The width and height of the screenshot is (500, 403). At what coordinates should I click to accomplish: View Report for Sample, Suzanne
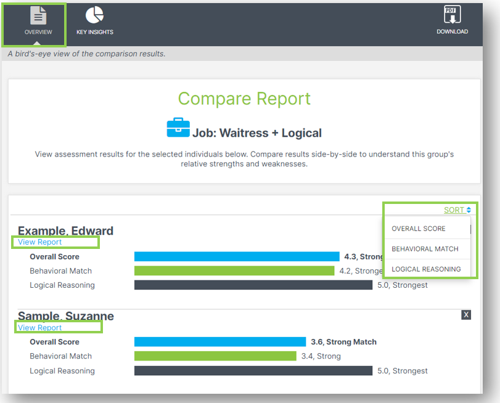tap(40, 327)
